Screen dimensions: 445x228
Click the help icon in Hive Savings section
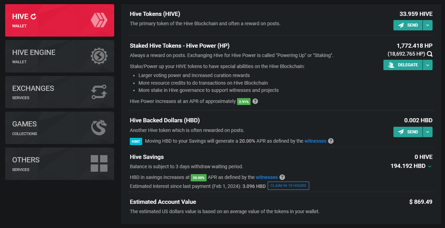pos(282,177)
